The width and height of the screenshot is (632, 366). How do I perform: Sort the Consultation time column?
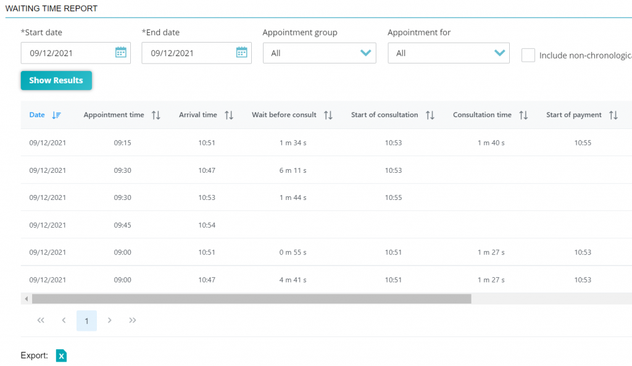523,115
